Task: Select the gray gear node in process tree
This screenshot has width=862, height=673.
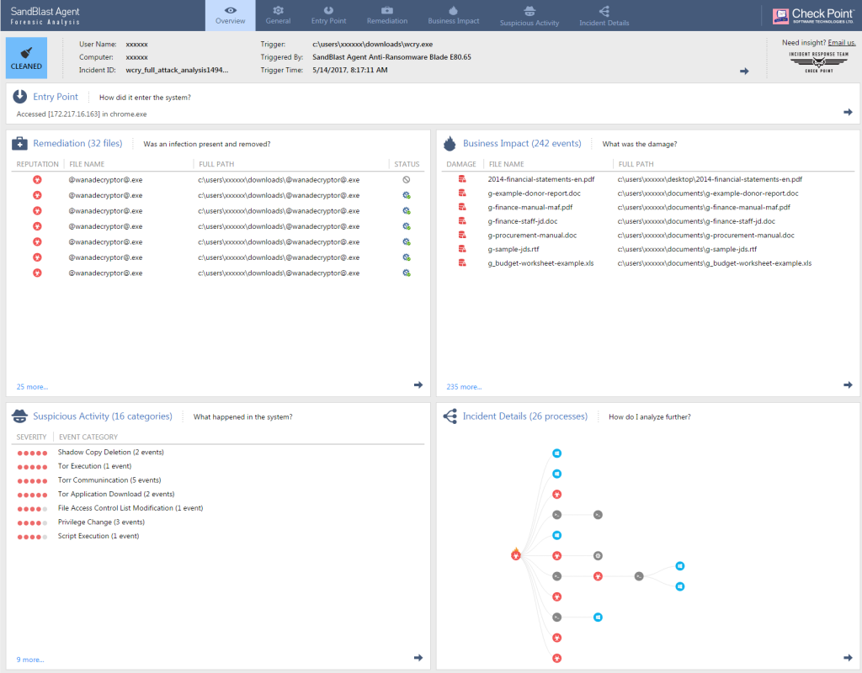Action: click(x=599, y=556)
